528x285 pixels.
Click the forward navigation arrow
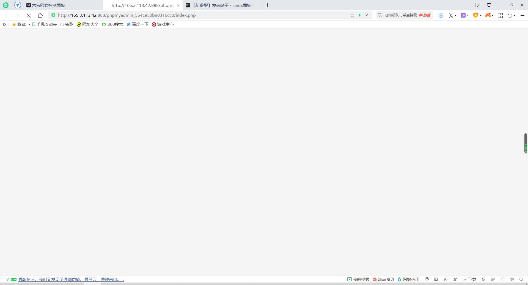tap(18, 15)
